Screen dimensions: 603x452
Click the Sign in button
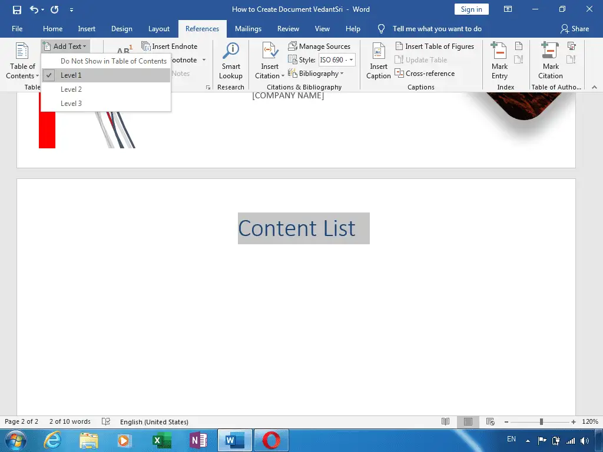471,9
